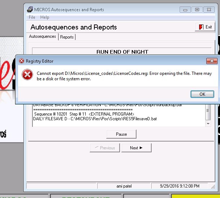Screen dimensions: 220x198
Task: Click the date and time status entry
Action: [180, 186]
